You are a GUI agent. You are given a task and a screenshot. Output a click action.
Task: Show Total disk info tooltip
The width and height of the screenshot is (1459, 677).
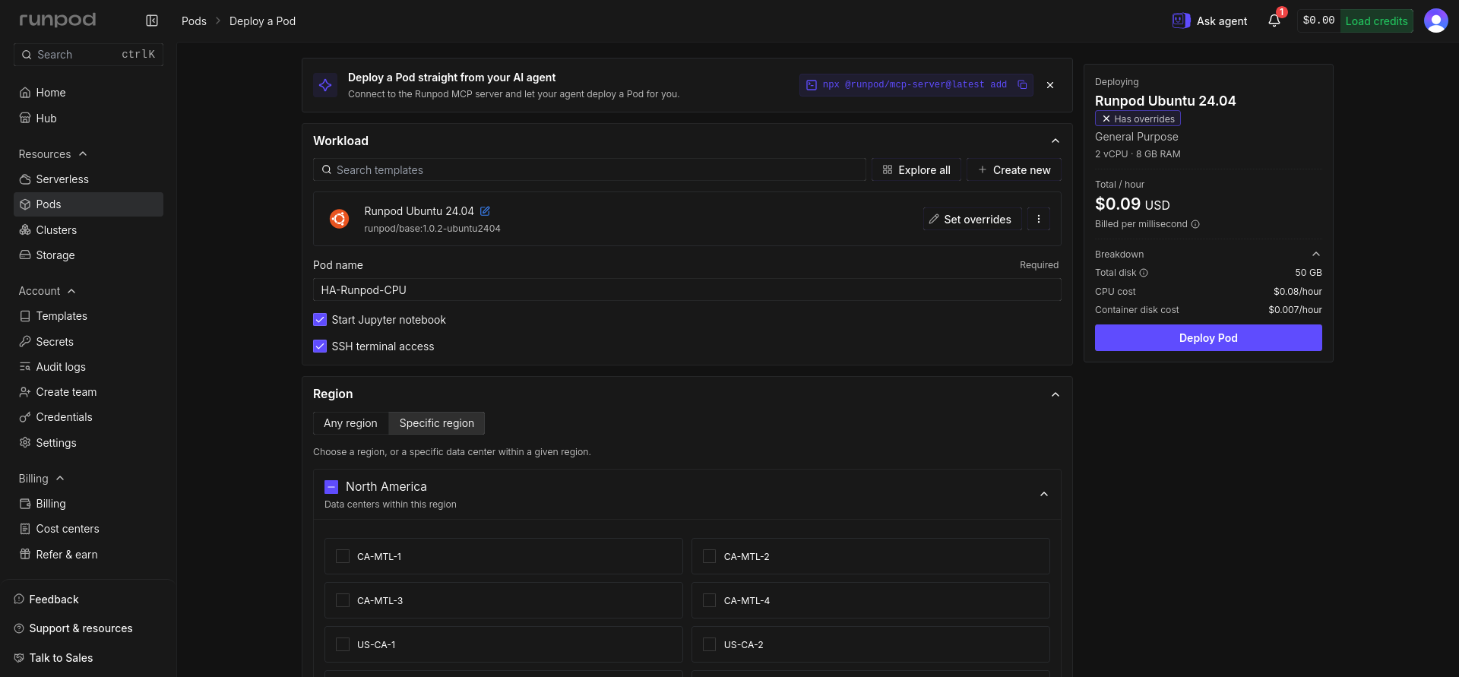coord(1144,273)
